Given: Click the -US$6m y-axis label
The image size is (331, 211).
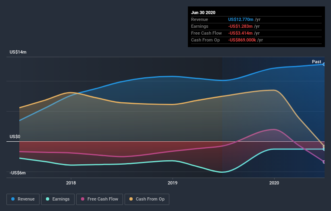Looking at the screenshot, I should click(x=17, y=173).
